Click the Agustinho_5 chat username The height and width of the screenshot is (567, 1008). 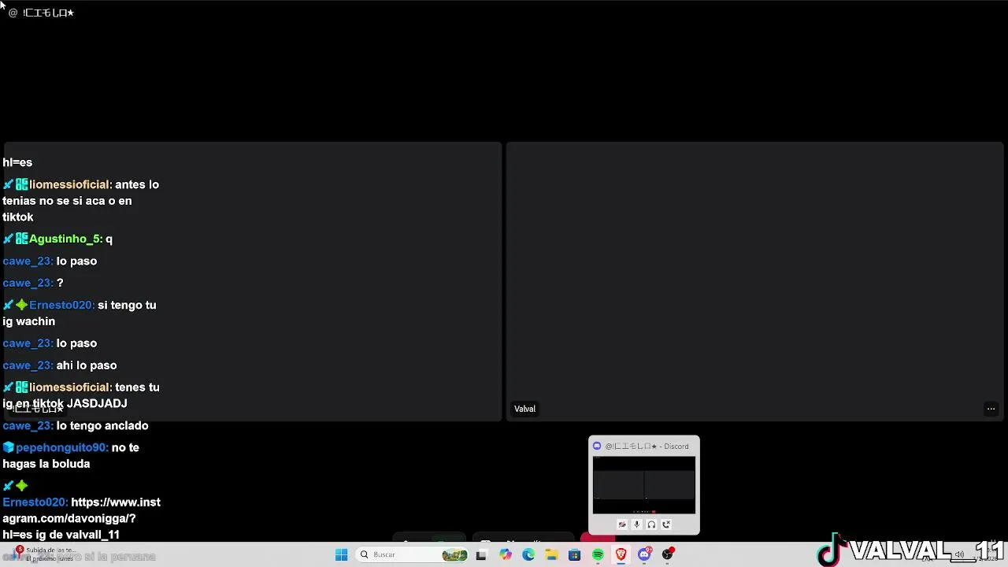pos(65,239)
